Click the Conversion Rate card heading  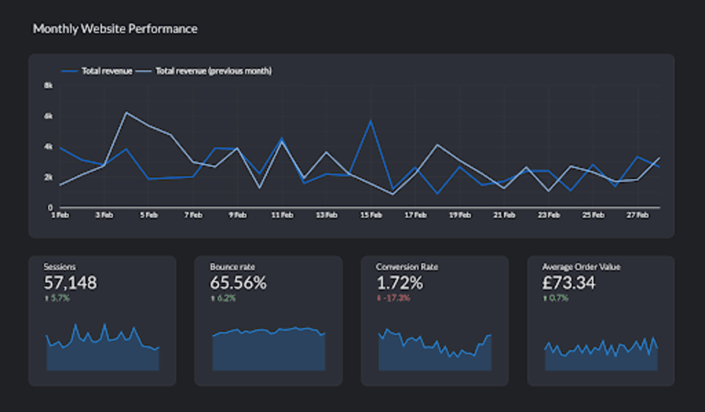(407, 267)
